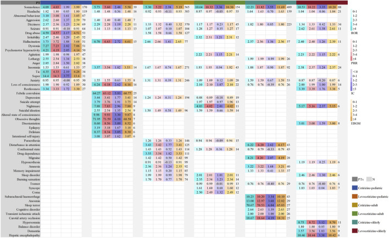This screenshot has height=238, width=389.
Task: Click the Drug dependence row label
Action: [x=29, y=154]
